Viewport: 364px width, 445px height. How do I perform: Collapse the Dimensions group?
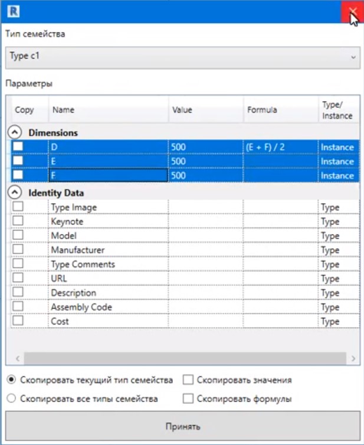click(16, 132)
